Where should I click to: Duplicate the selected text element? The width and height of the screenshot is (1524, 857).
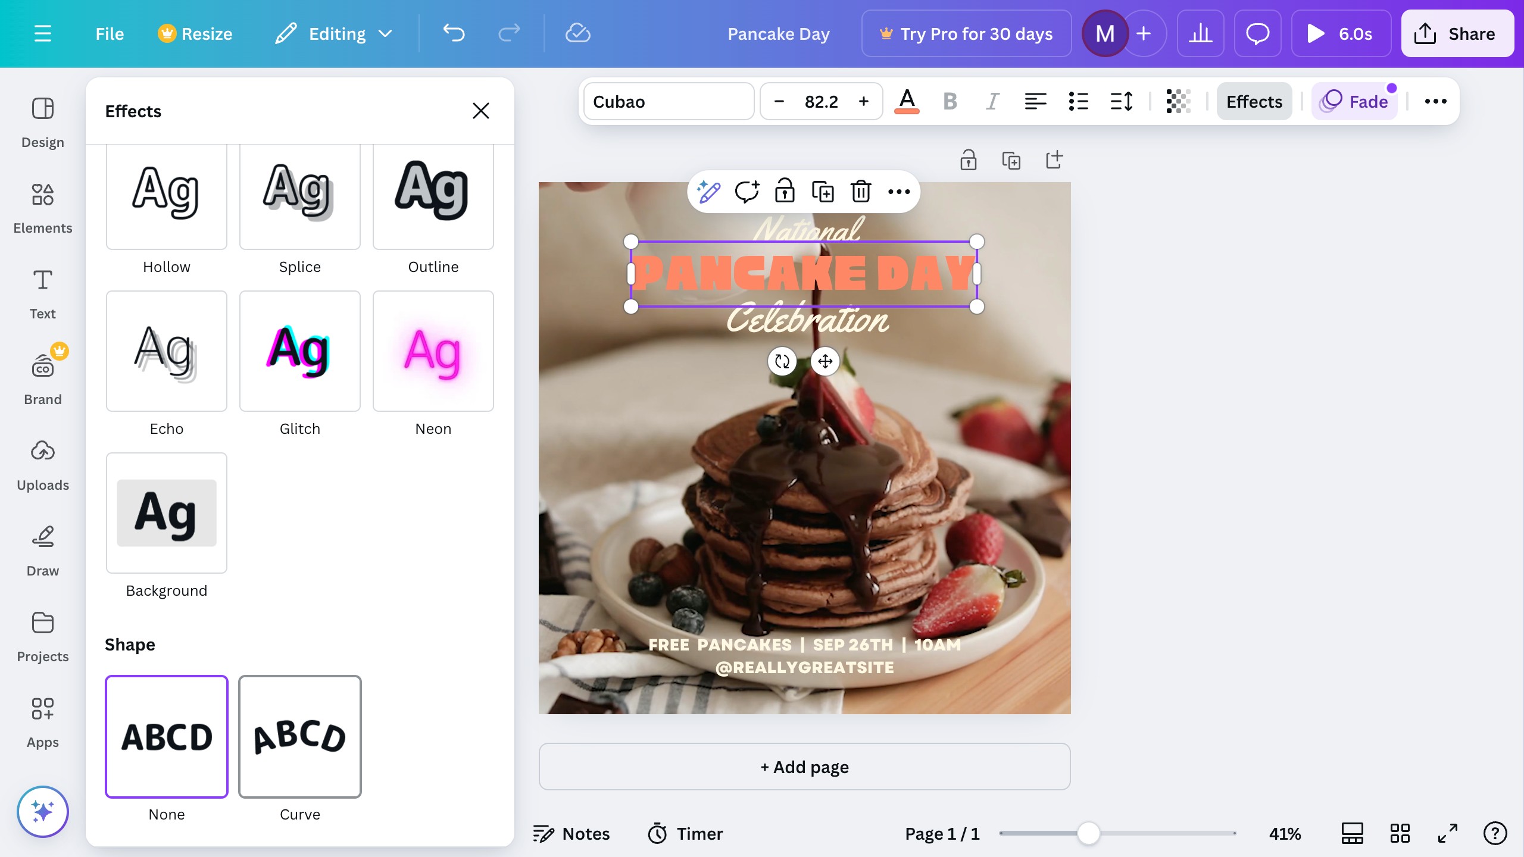click(823, 192)
